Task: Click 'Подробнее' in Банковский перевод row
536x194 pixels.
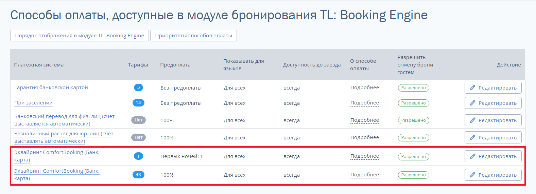Action: point(365,120)
